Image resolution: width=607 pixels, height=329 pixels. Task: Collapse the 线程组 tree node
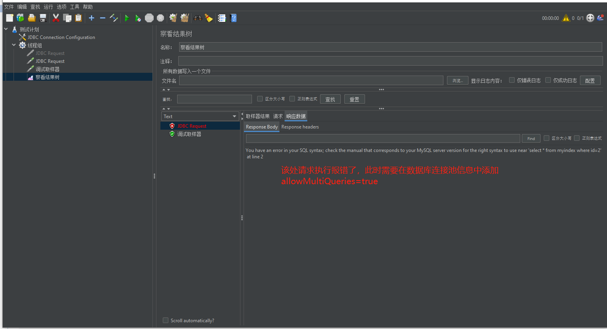click(14, 45)
